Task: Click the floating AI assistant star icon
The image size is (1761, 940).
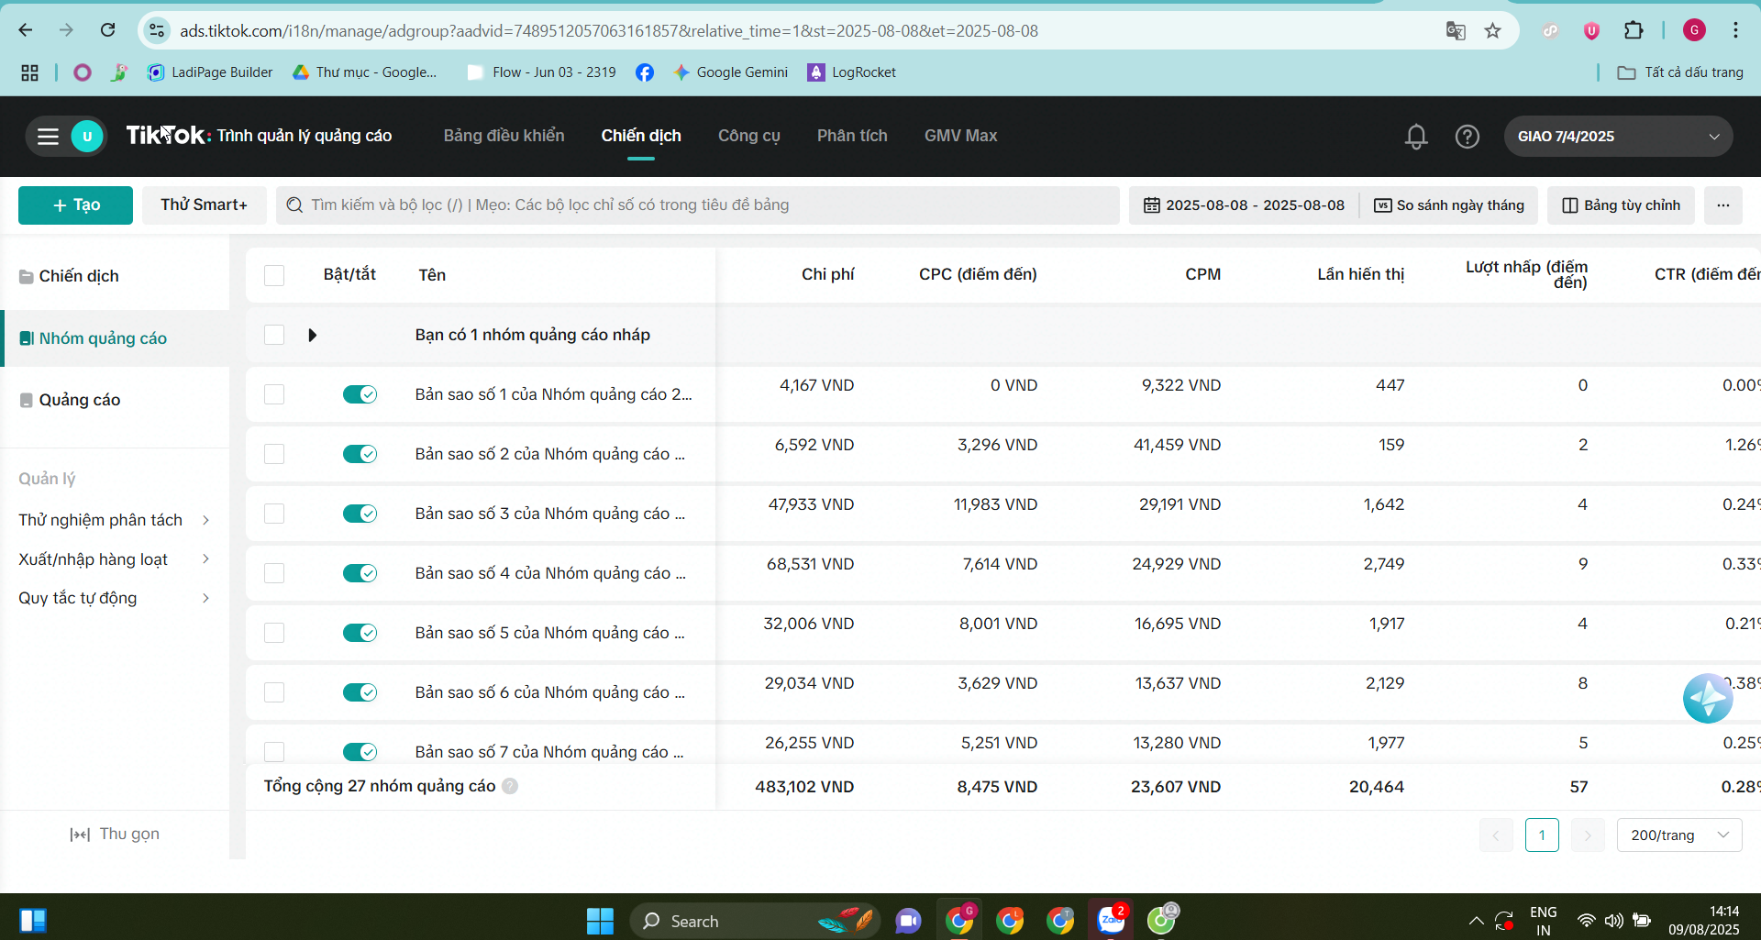Action: point(1708,699)
